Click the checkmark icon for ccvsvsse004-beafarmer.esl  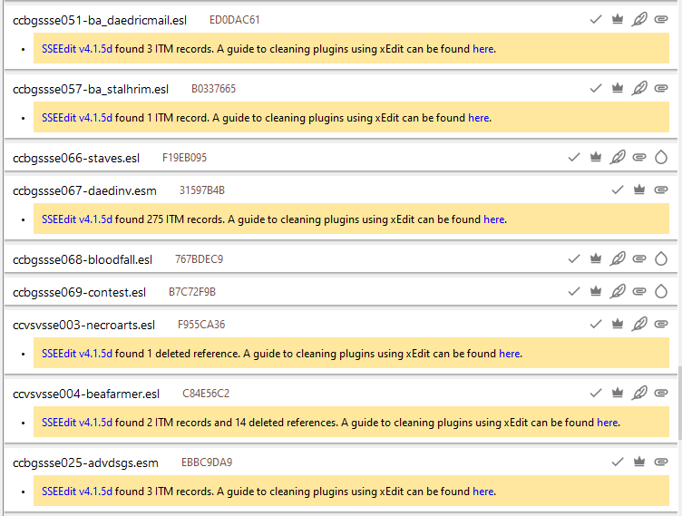(x=596, y=394)
